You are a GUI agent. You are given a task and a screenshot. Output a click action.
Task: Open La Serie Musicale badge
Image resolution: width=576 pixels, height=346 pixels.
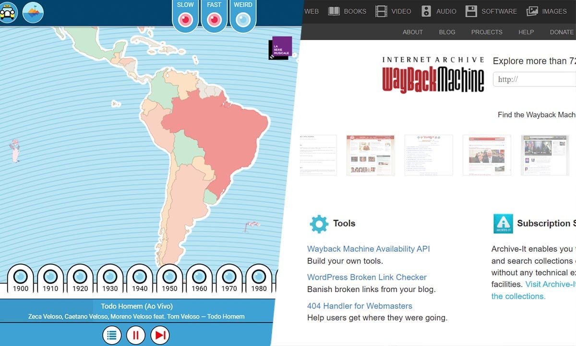click(281, 48)
